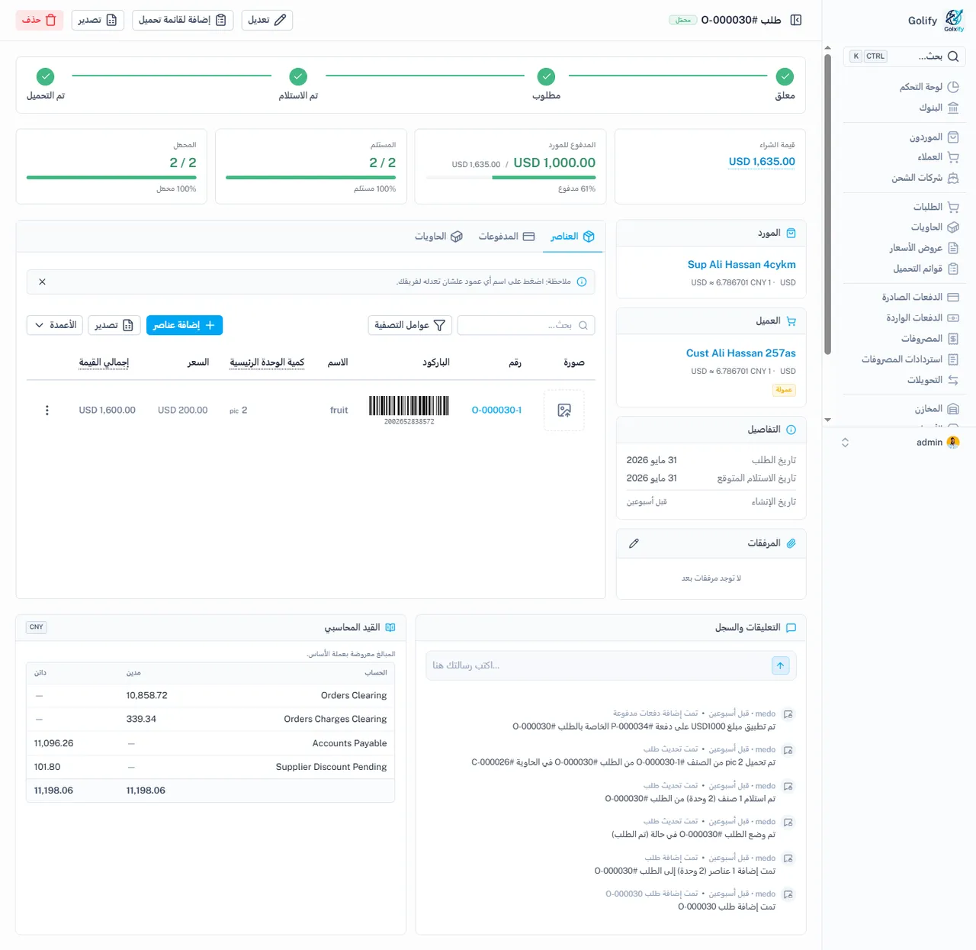Click the مطلوب step checkmark

point(546,76)
